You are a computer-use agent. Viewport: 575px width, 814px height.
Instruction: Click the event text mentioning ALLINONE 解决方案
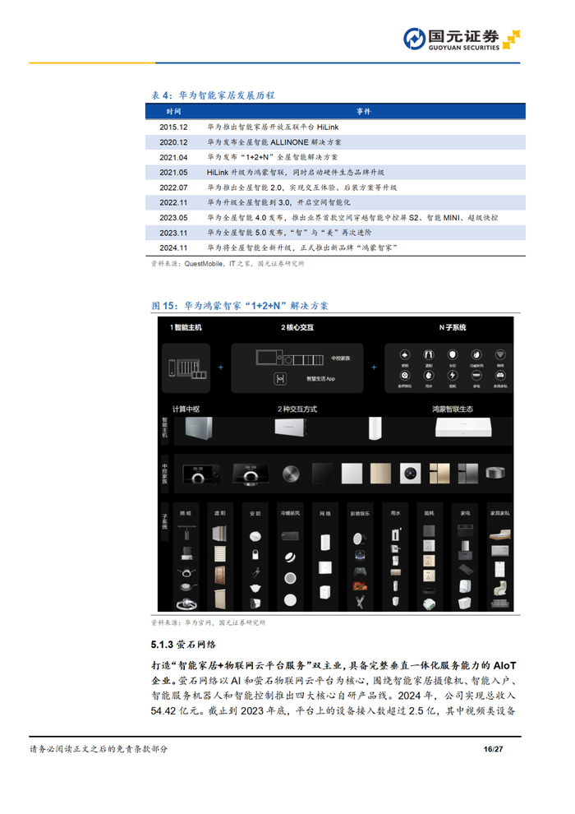274,142
